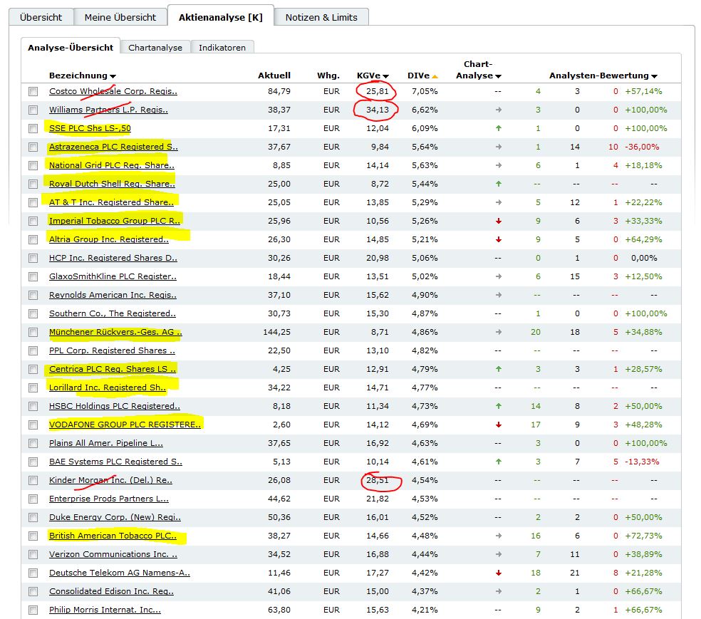Click Astrazeneca sideways chart arrow icon

[x=499, y=147]
